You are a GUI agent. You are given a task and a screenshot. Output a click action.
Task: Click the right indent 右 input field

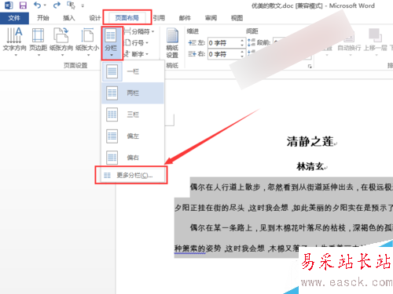point(224,54)
